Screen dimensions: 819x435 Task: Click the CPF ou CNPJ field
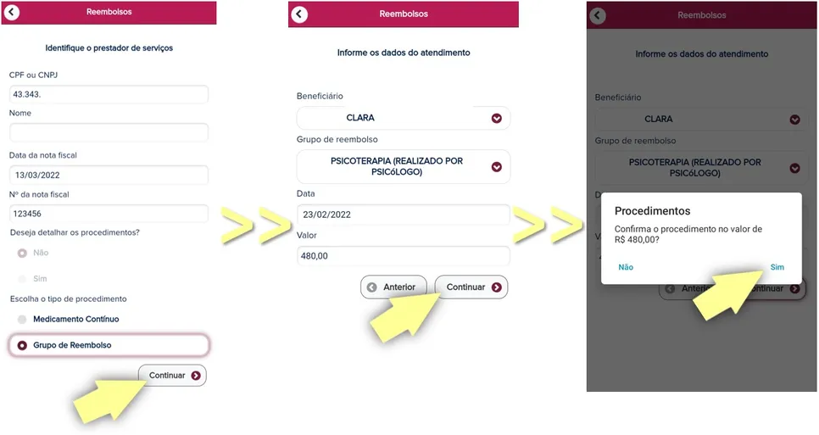pyautogui.click(x=109, y=94)
